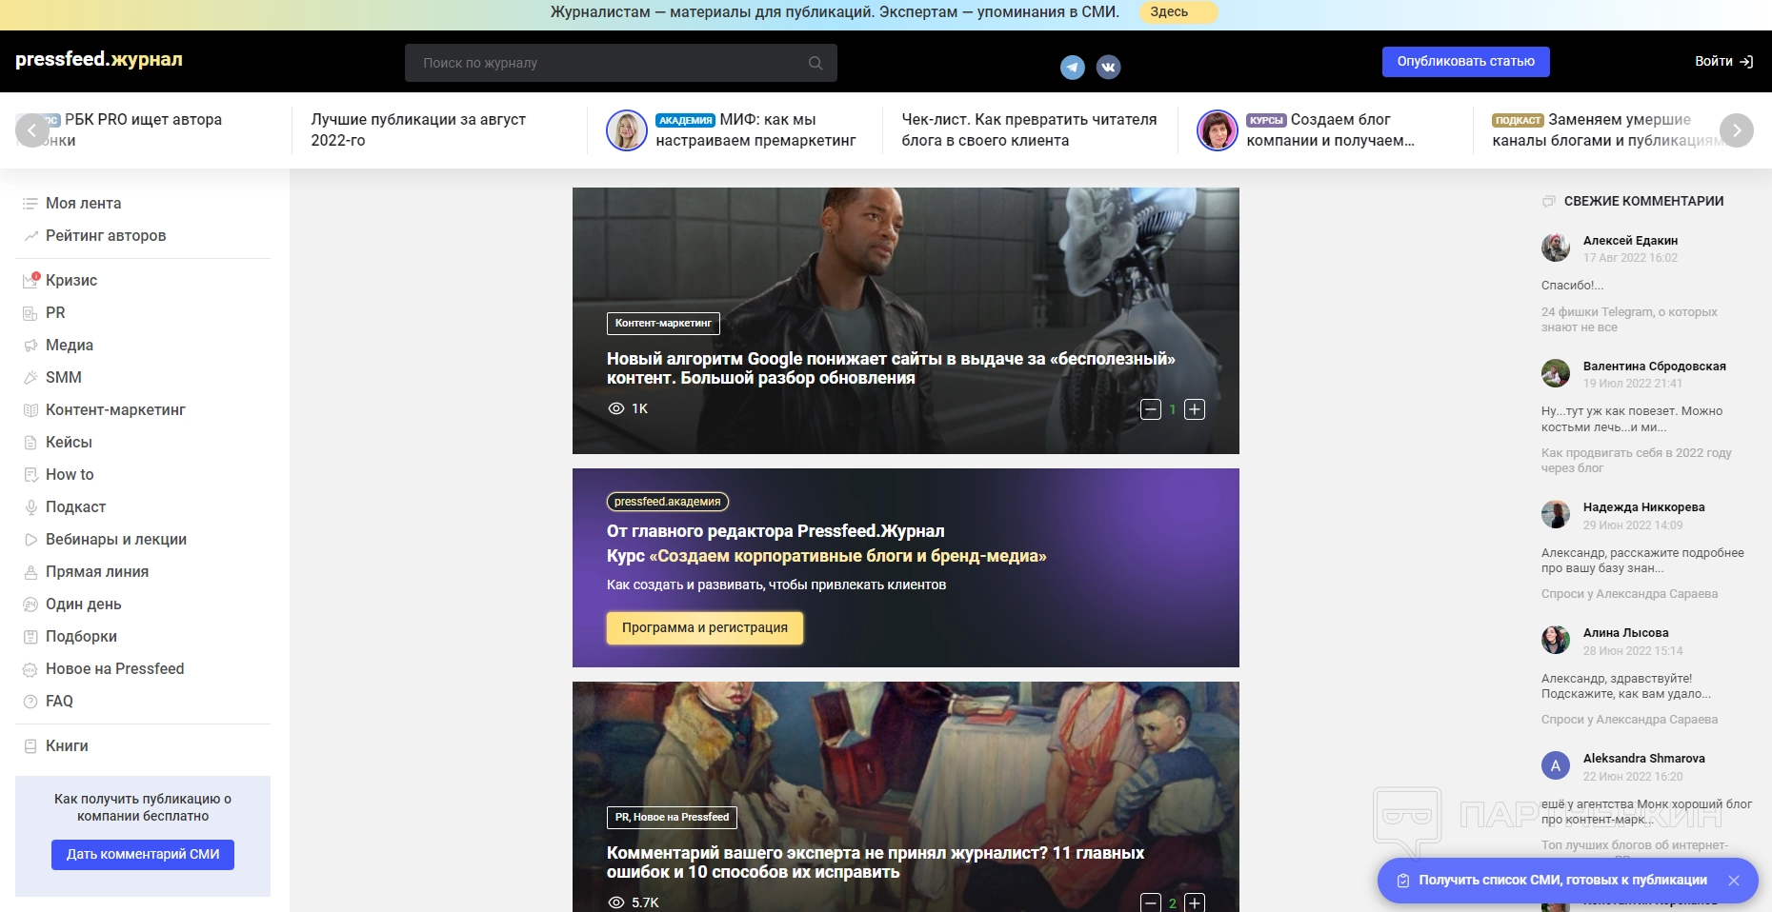1772x912 pixels.
Task: Click the search magnifier icon
Action: pos(816,63)
